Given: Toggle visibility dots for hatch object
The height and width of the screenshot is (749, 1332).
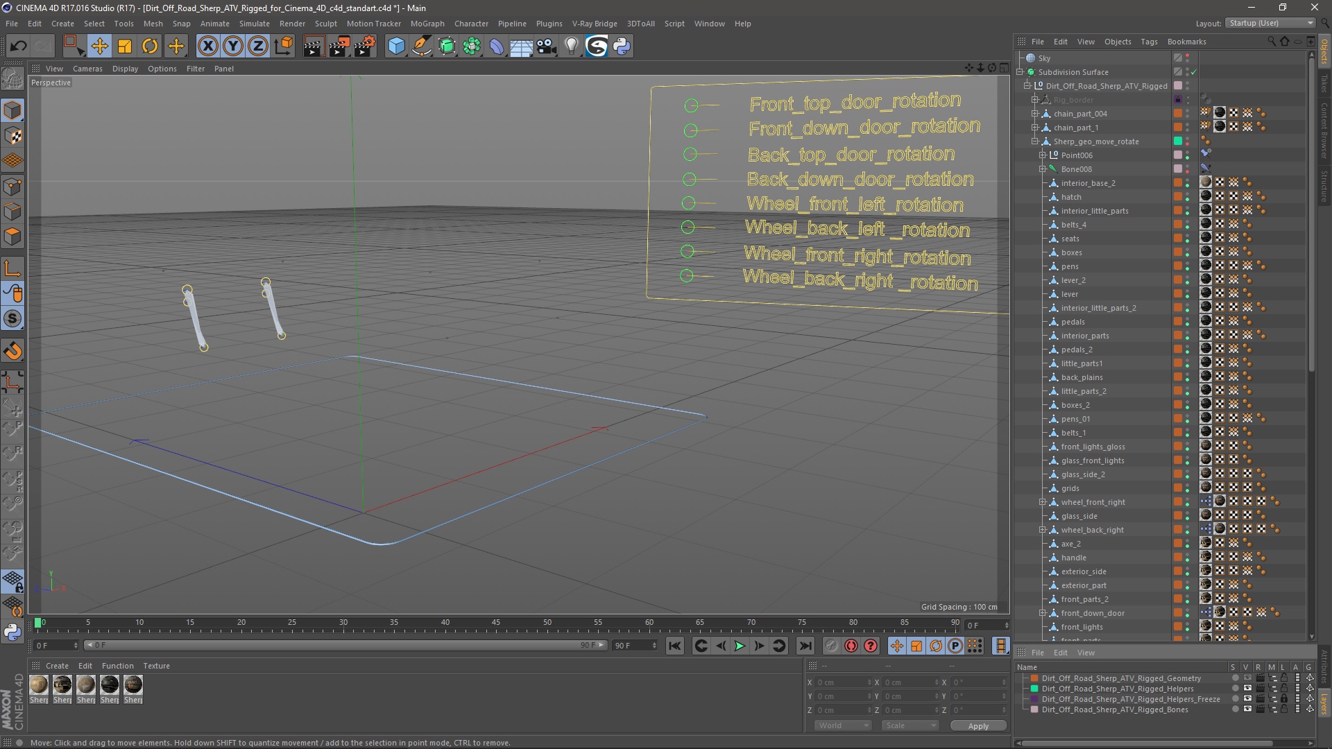Looking at the screenshot, I should tap(1187, 197).
